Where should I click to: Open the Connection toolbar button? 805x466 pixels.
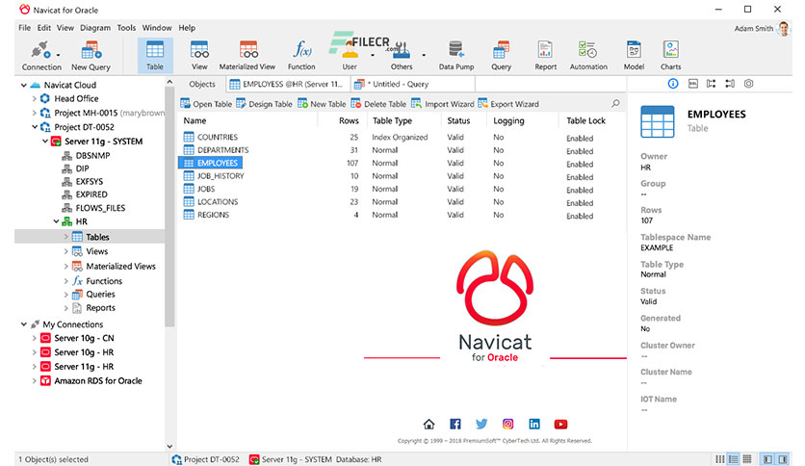tap(41, 56)
